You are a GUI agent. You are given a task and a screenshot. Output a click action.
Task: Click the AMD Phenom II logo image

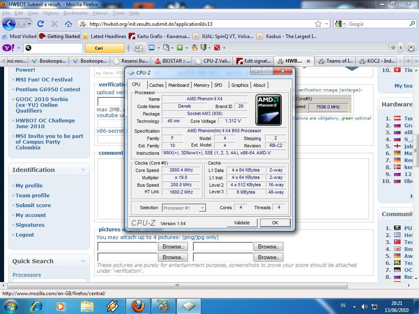pyautogui.click(x=268, y=110)
